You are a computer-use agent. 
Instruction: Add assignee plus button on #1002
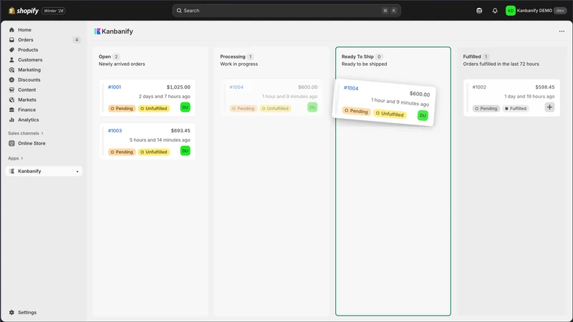[549, 107]
